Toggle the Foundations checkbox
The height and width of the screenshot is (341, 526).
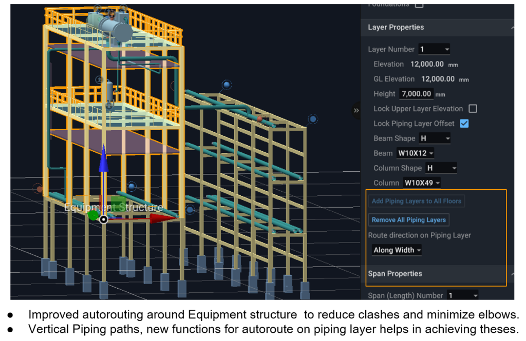point(419,5)
